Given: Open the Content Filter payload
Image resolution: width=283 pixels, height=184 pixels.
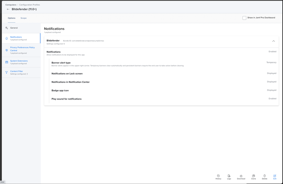Looking at the screenshot, I should pos(21,73).
